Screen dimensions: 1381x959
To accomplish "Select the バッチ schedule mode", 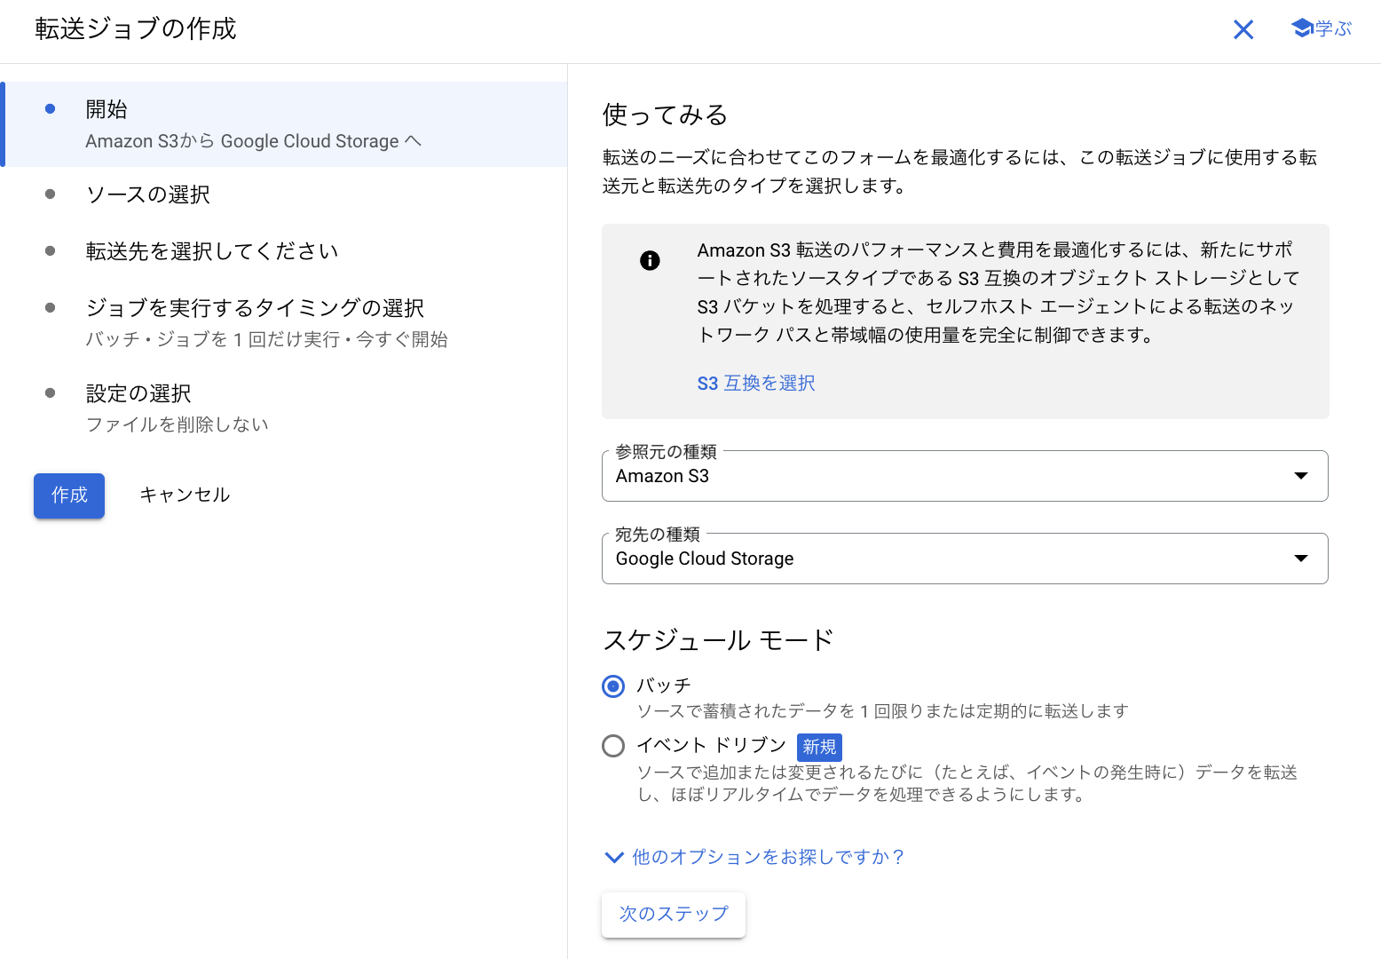I will tap(613, 686).
